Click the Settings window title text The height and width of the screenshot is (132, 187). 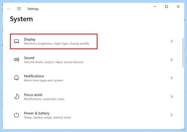(x=33, y=9)
